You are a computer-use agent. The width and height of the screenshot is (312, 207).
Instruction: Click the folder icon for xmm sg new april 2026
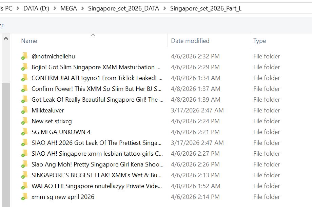tap(24, 197)
